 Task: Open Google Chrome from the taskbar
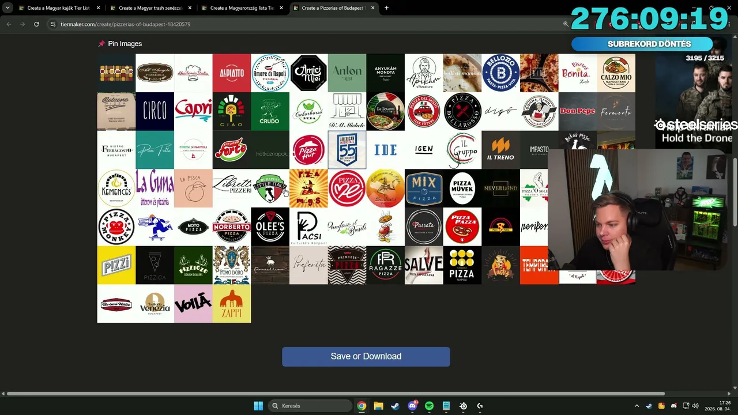(362, 406)
